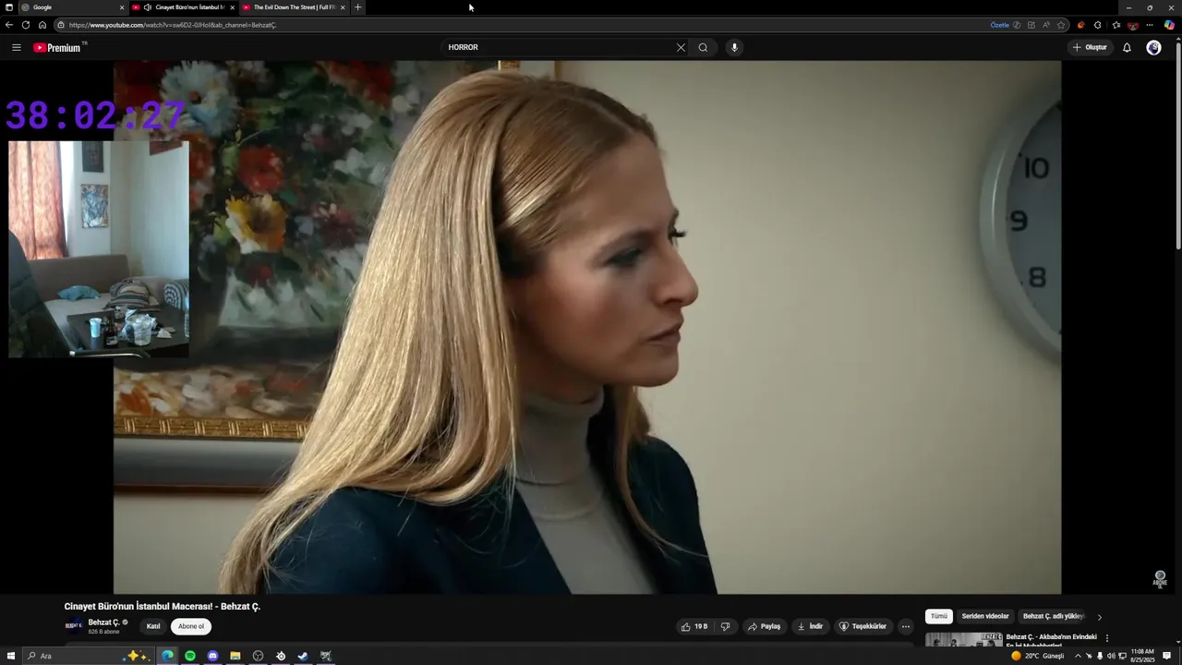
Task: Open Discord from the taskbar
Action: point(212,656)
